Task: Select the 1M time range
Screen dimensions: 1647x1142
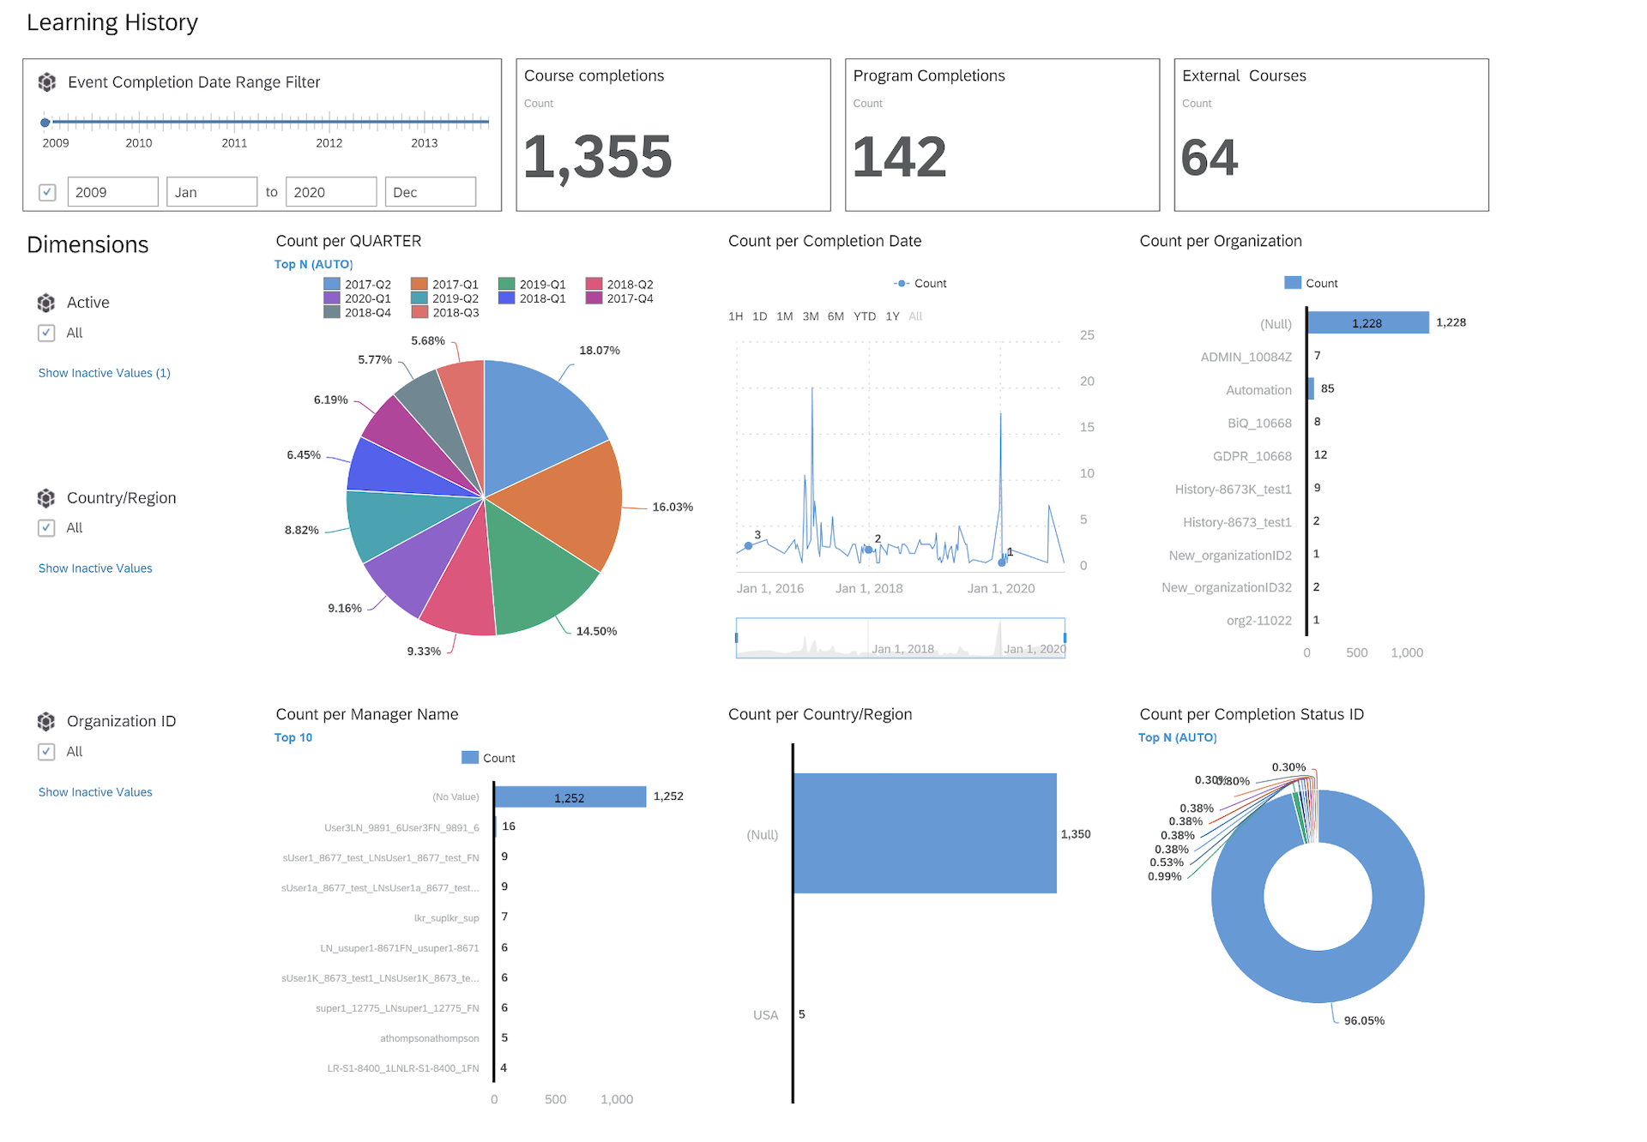Action: click(x=785, y=316)
